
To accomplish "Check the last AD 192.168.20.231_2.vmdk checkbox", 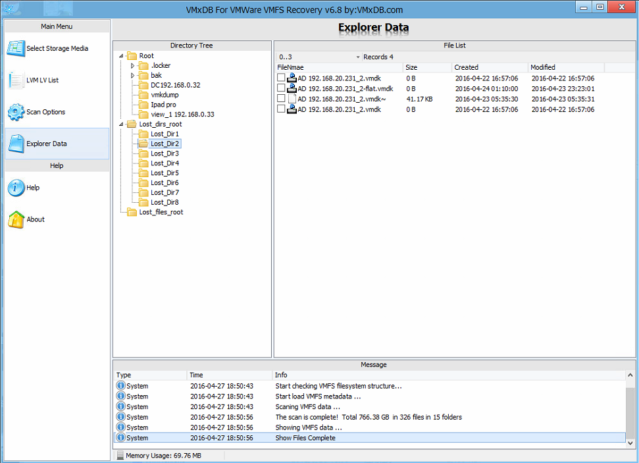I will 281,109.
